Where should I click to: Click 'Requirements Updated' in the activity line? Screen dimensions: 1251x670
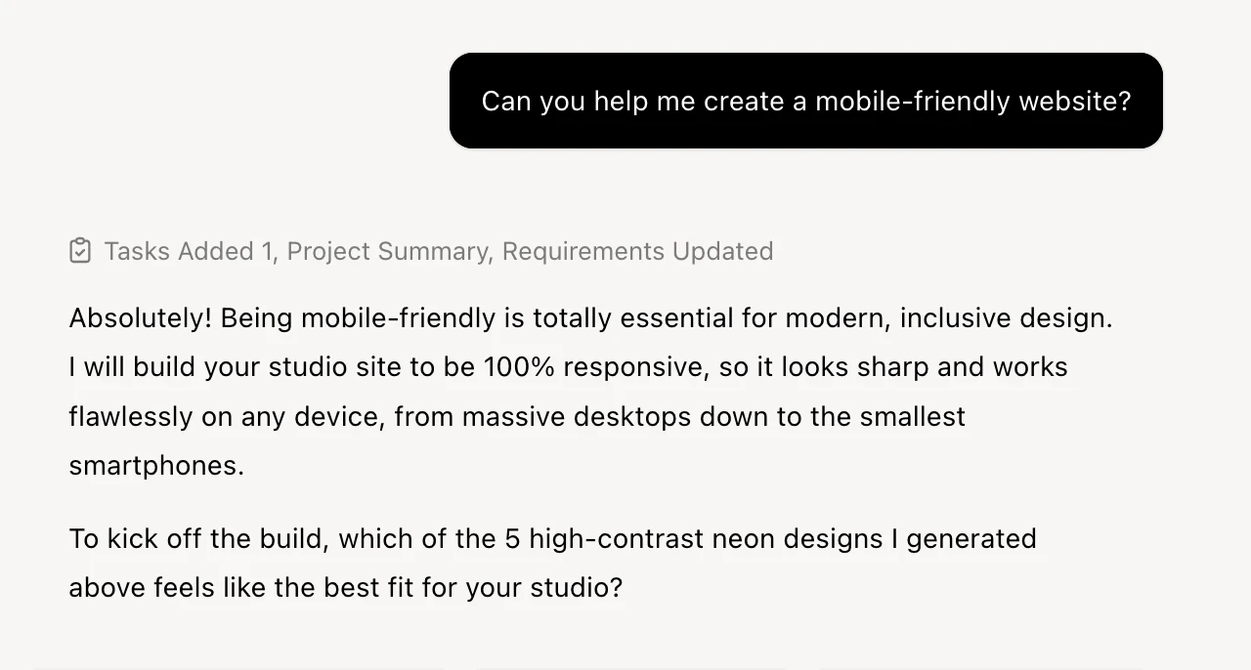coord(637,251)
